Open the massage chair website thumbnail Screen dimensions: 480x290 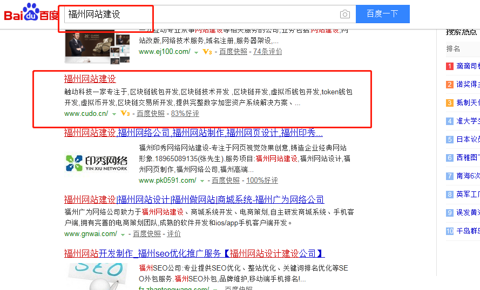pos(97,47)
